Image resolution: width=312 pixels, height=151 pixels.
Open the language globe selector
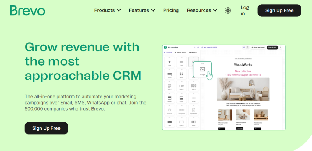click(x=228, y=10)
